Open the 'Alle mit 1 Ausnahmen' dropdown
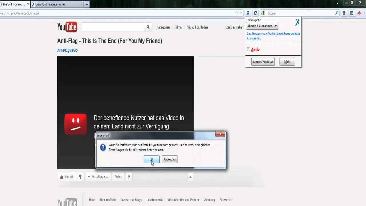Screen dimensions: 366x206 pyautogui.click(x=262, y=26)
